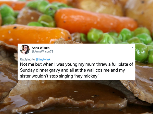Click the tweet's first line of text

pos(76,64)
